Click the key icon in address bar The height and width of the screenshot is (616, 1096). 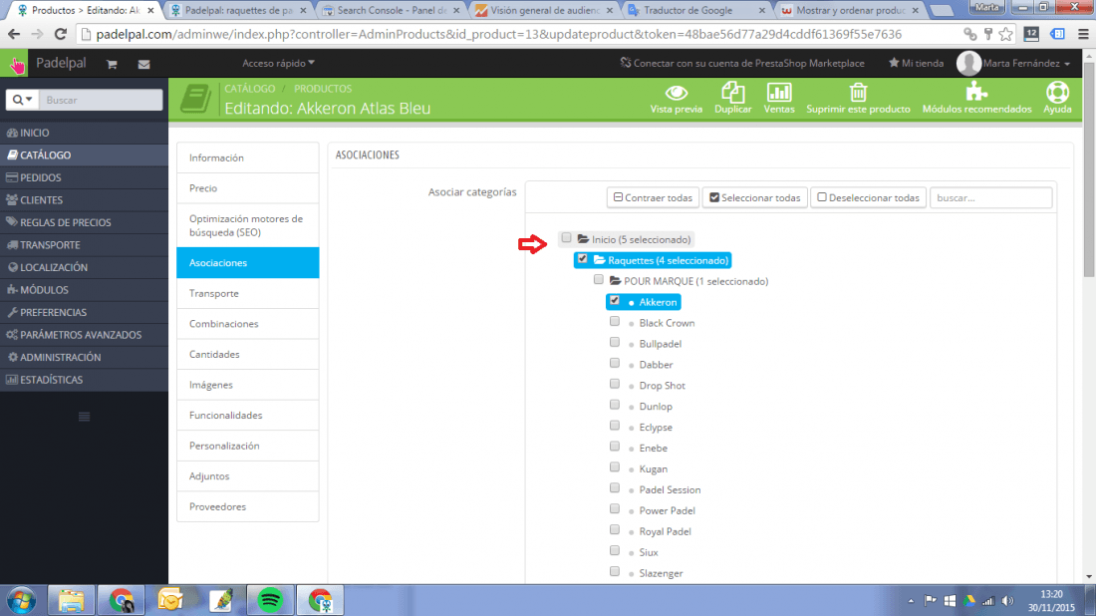988,34
